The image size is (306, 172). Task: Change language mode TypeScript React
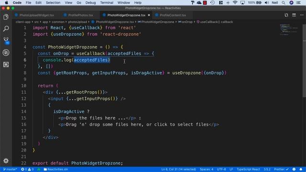(x=248, y=169)
